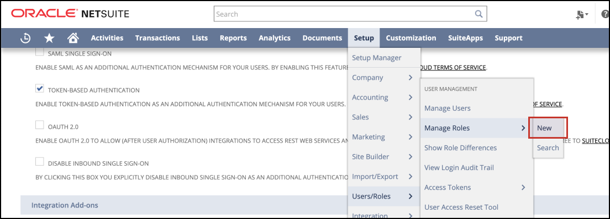Select Show Role Differences
This screenshot has width=610, height=219.
pos(476,147)
